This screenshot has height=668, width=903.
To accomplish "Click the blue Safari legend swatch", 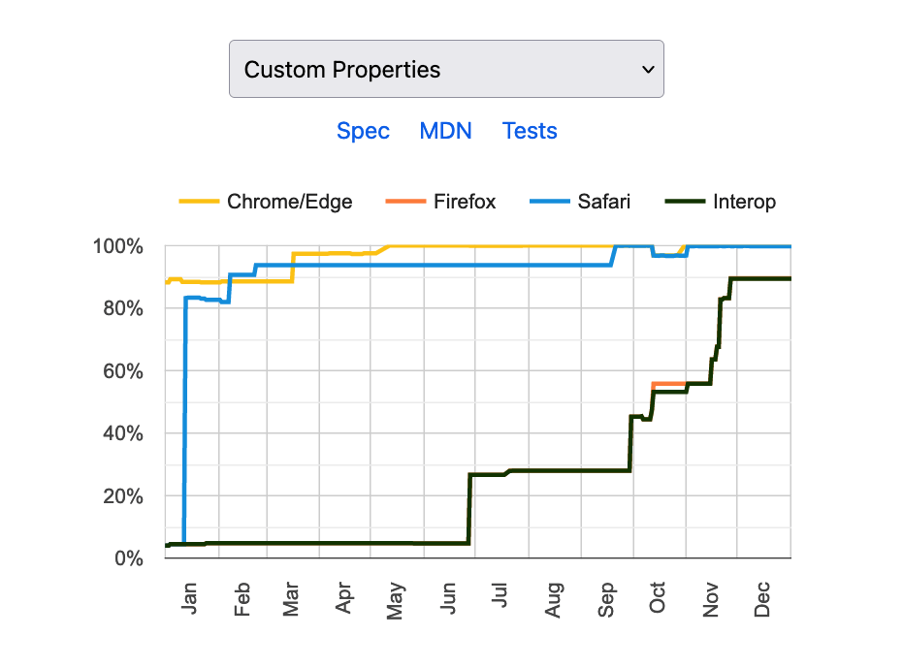I will [x=552, y=202].
